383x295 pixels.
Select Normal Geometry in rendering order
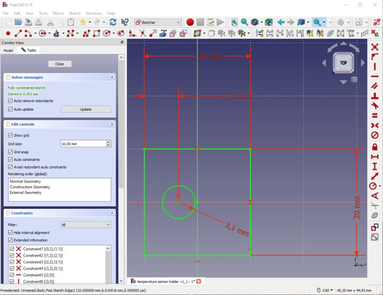[25, 182]
